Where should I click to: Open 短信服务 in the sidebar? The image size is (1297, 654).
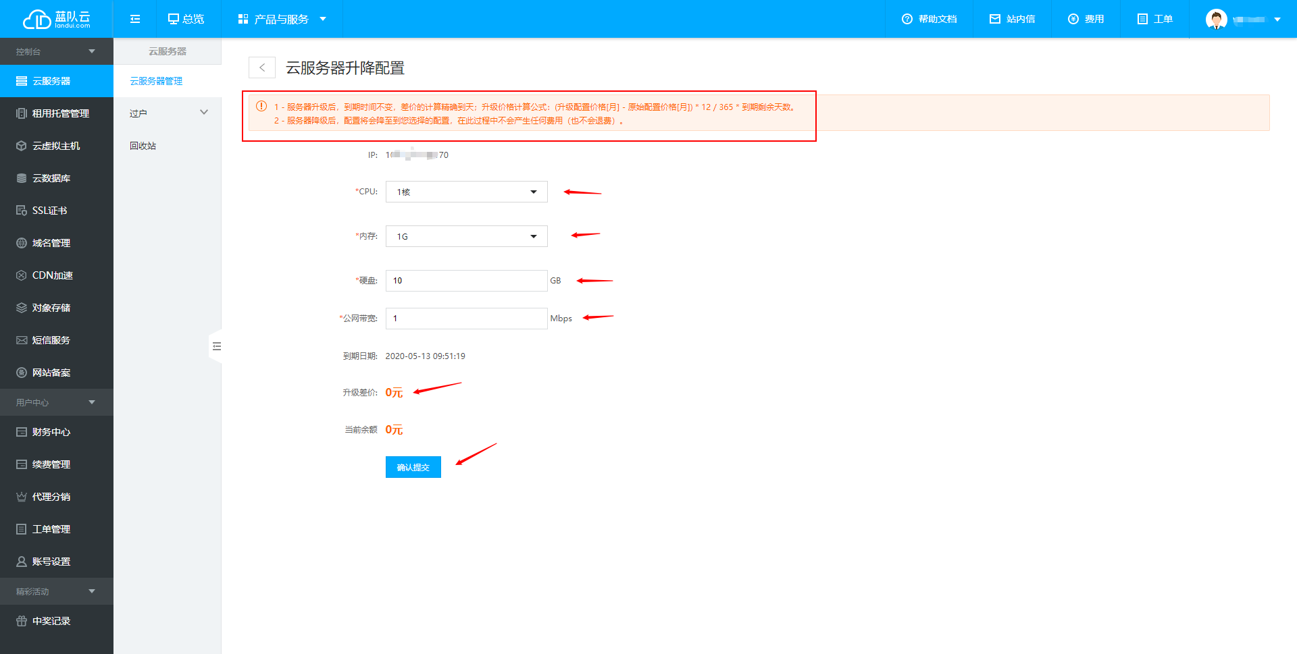click(51, 339)
